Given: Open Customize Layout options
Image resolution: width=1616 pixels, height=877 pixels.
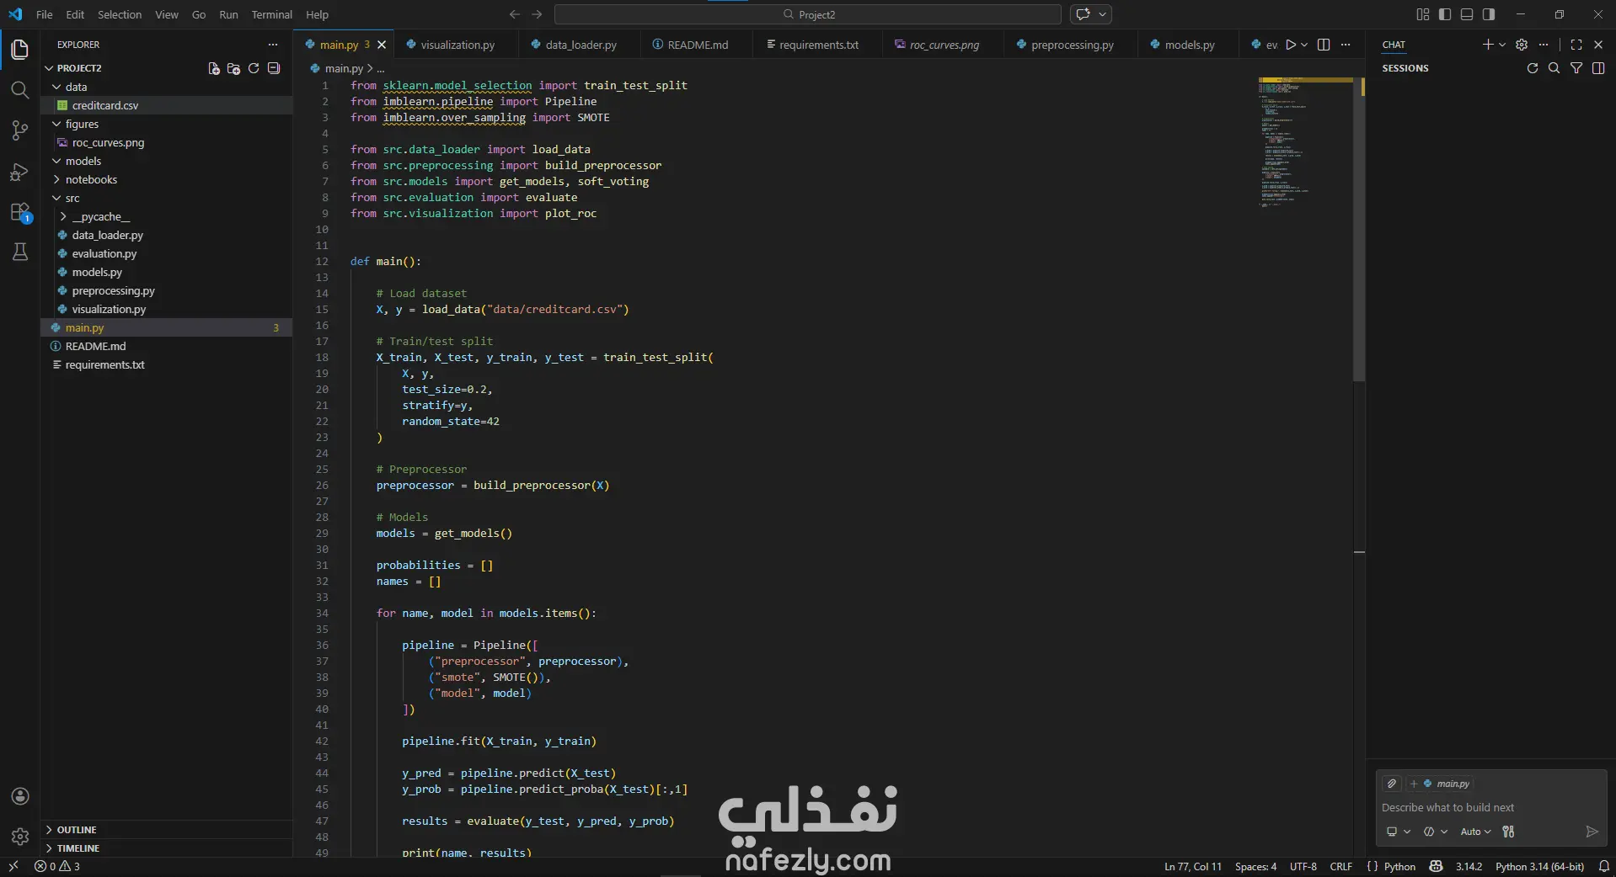Looking at the screenshot, I should click(1423, 14).
